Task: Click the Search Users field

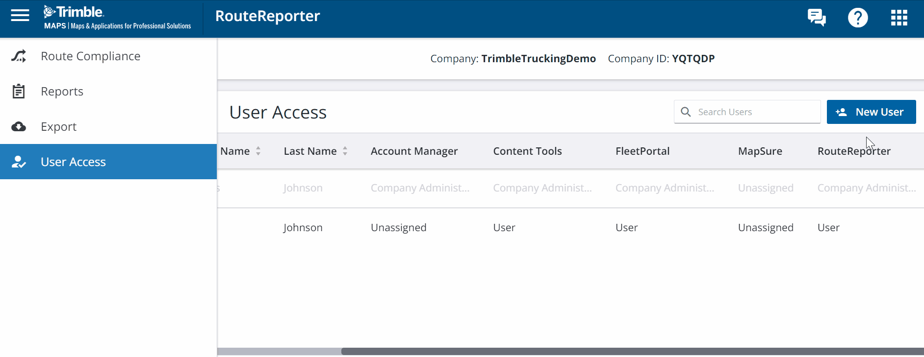Action: [x=755, y=112]
